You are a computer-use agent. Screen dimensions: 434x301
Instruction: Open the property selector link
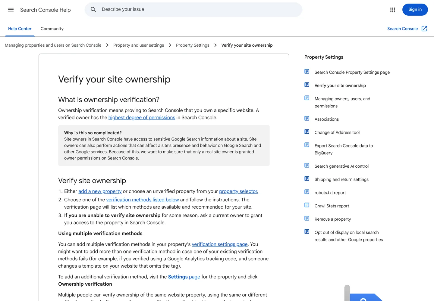[x=239, y=191]
